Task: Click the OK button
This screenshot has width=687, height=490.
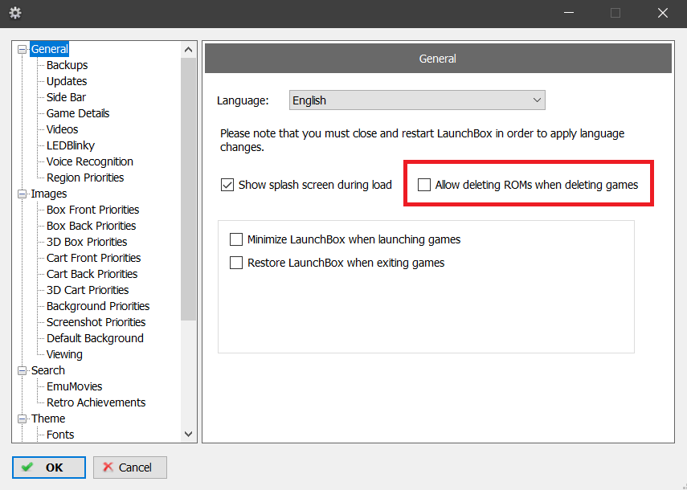Action: click(x=49, y=468)
